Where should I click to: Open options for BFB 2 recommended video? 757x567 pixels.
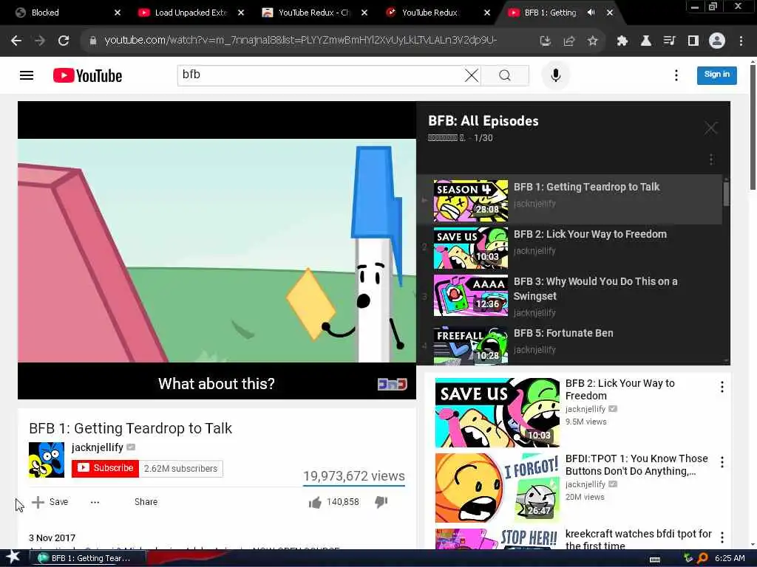click(722, 387)
